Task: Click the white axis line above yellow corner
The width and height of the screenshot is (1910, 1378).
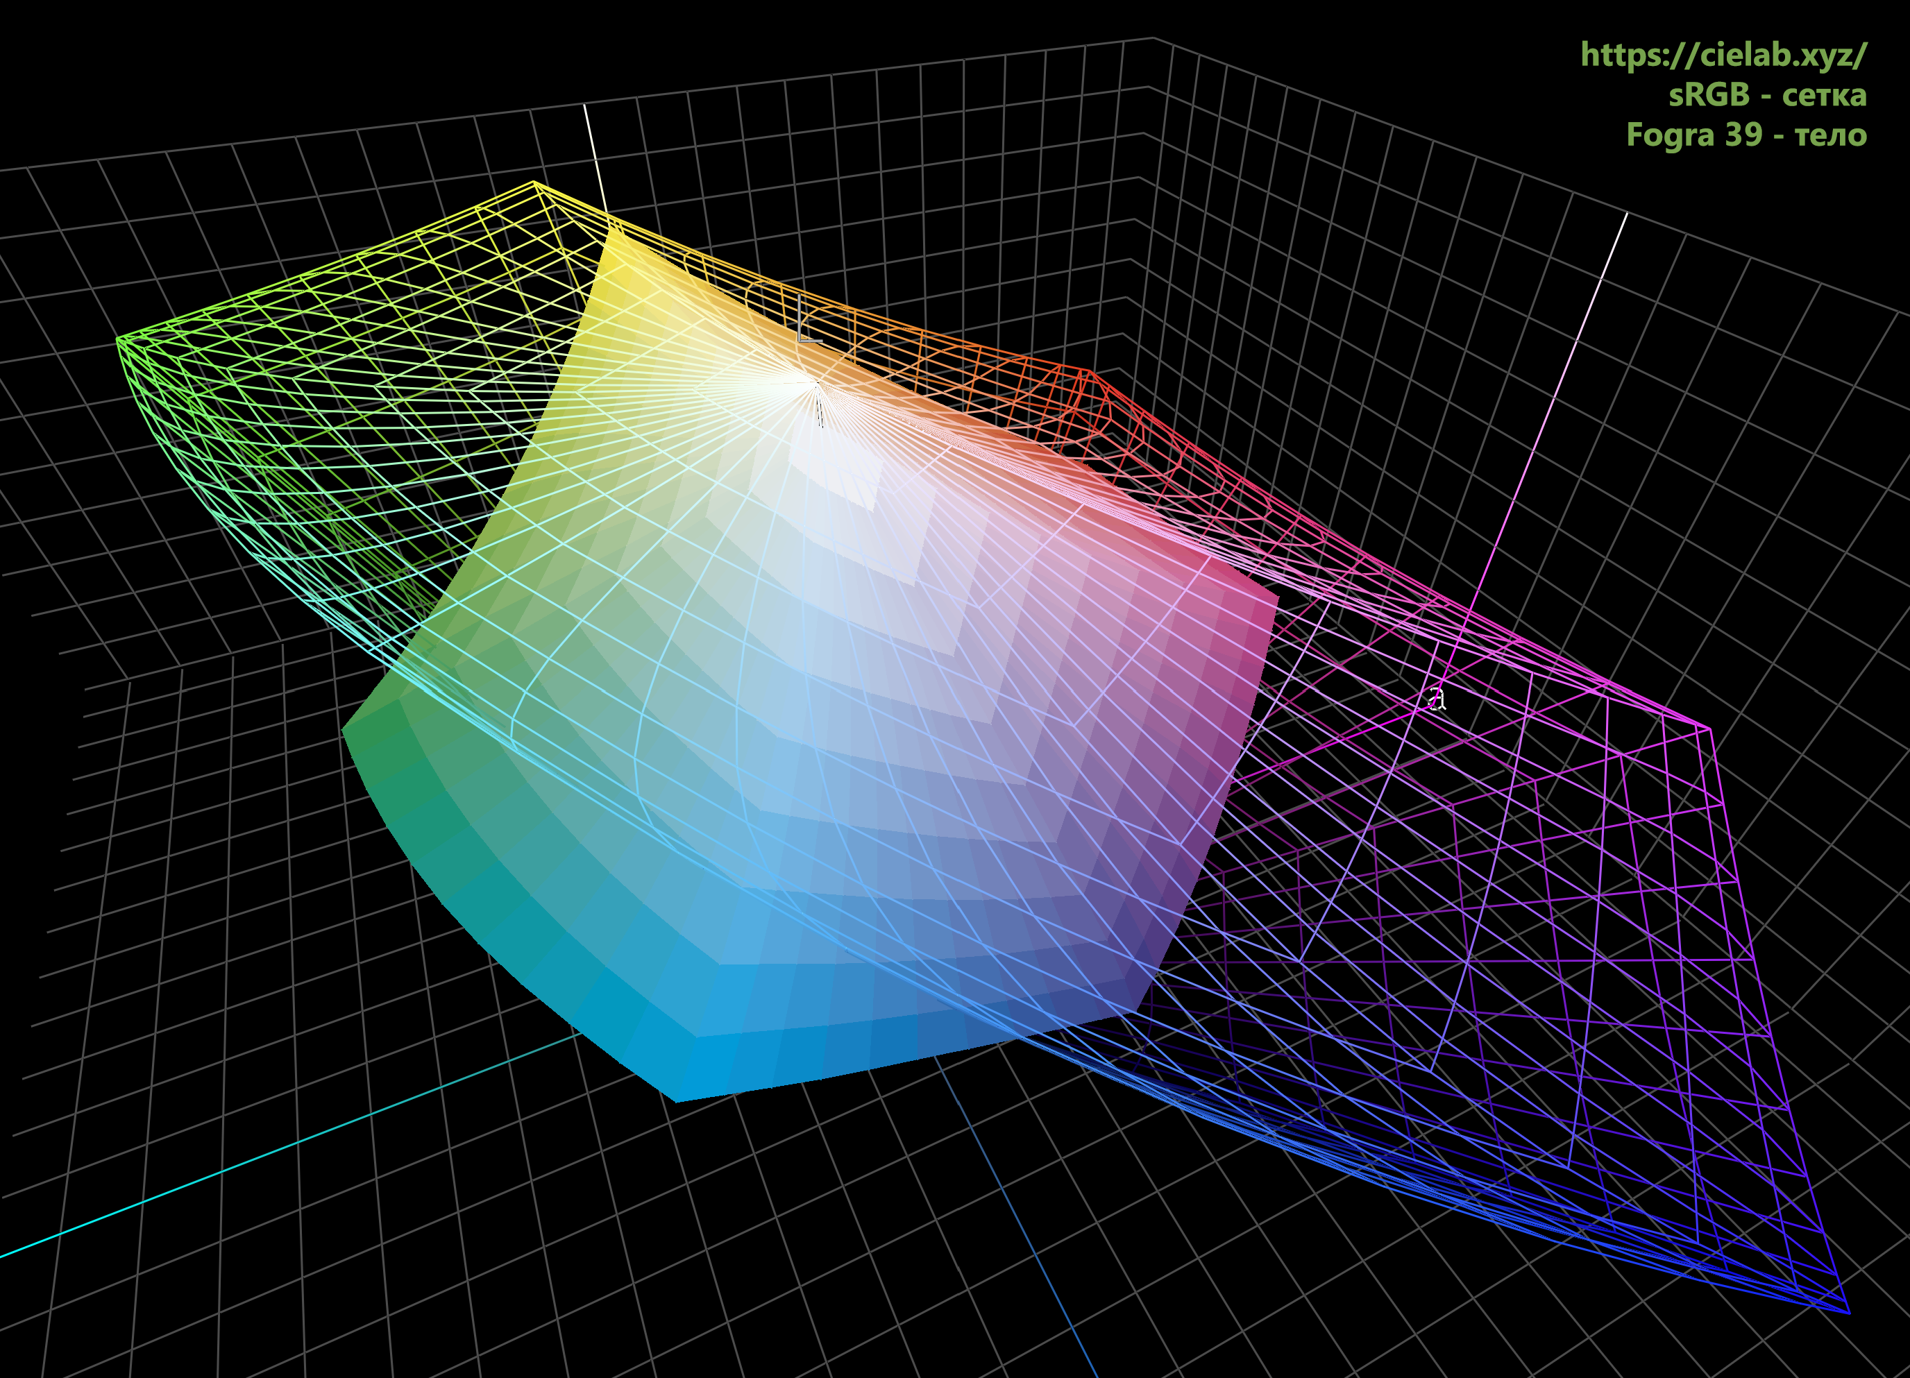Action: tap(593, 155)
